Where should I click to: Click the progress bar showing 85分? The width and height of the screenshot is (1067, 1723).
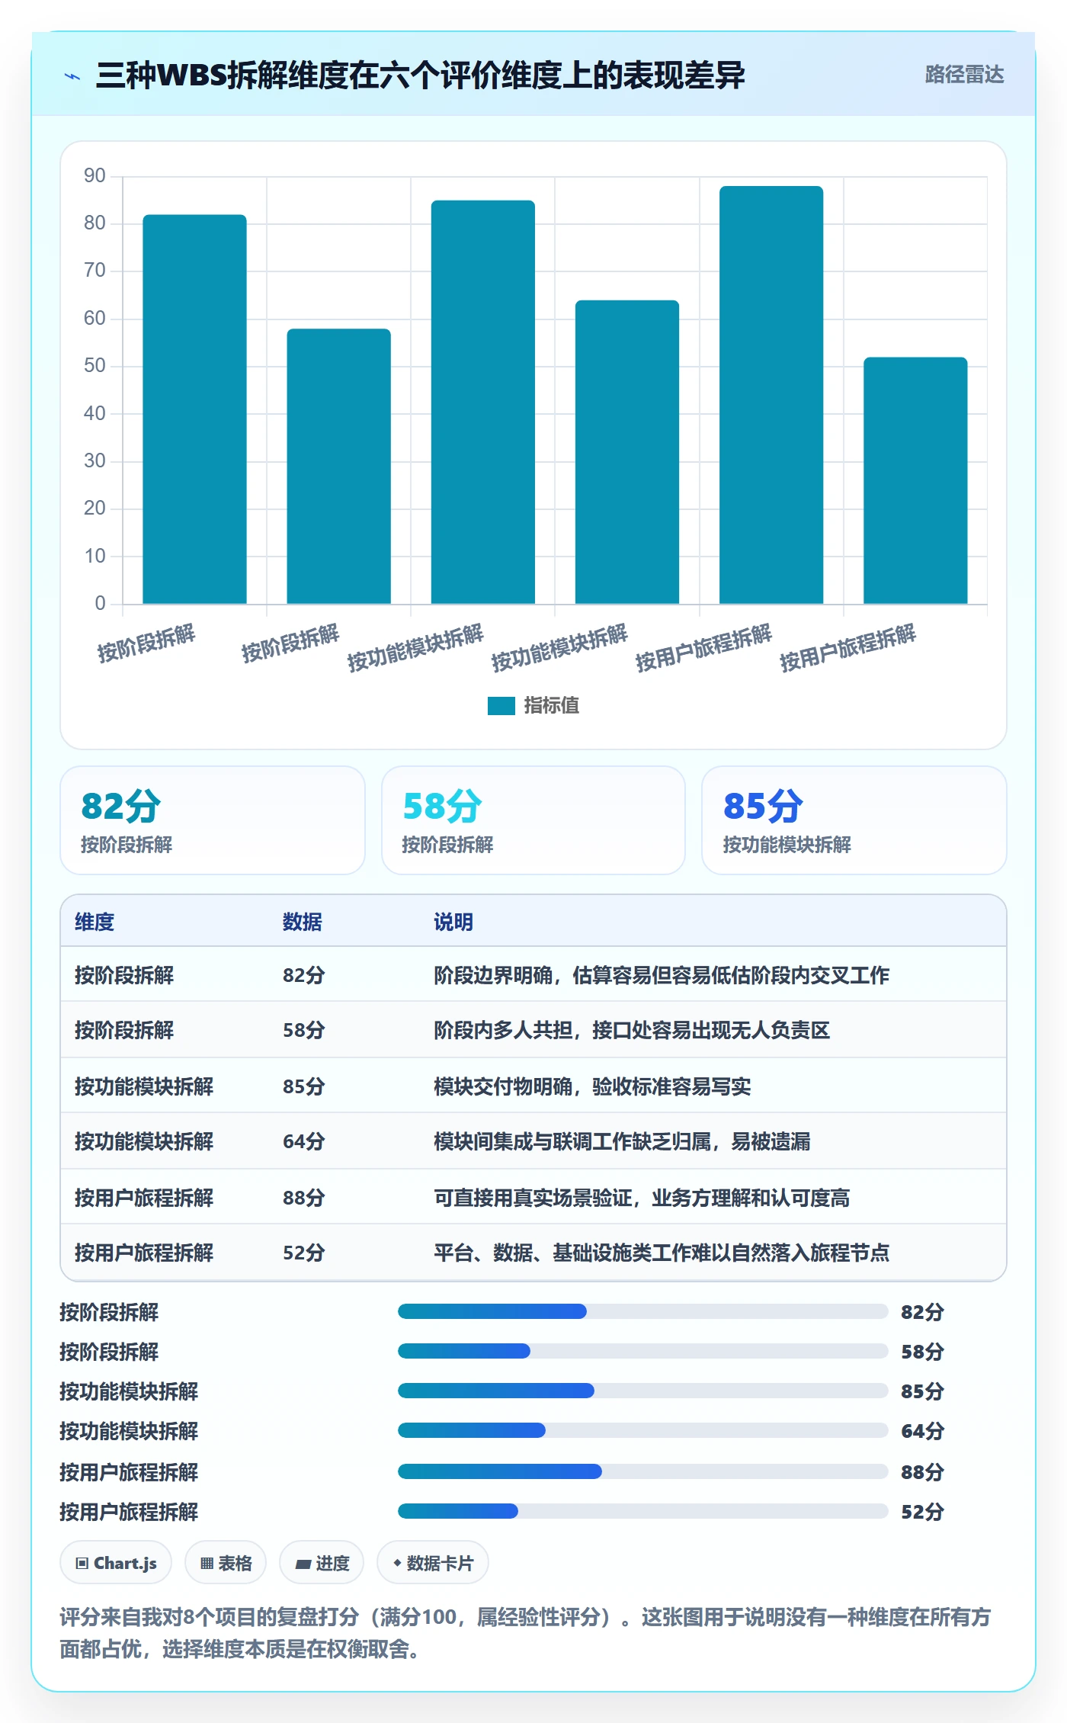coord(643,1391)
